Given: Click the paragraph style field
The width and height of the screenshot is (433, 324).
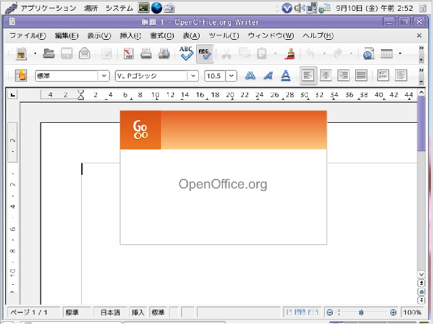Looking at the screenshot, I should point(66,76).
